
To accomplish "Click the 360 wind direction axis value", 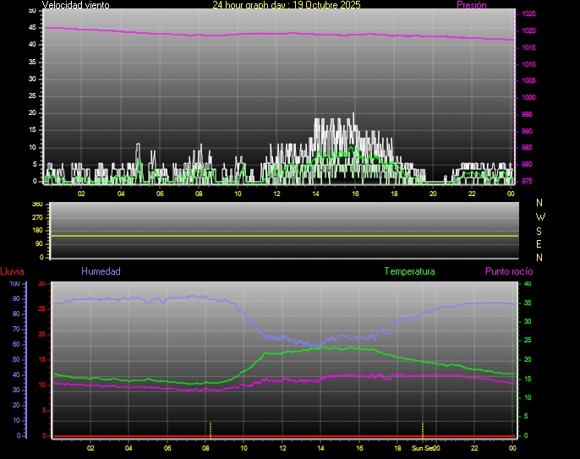I will (36, 205).
